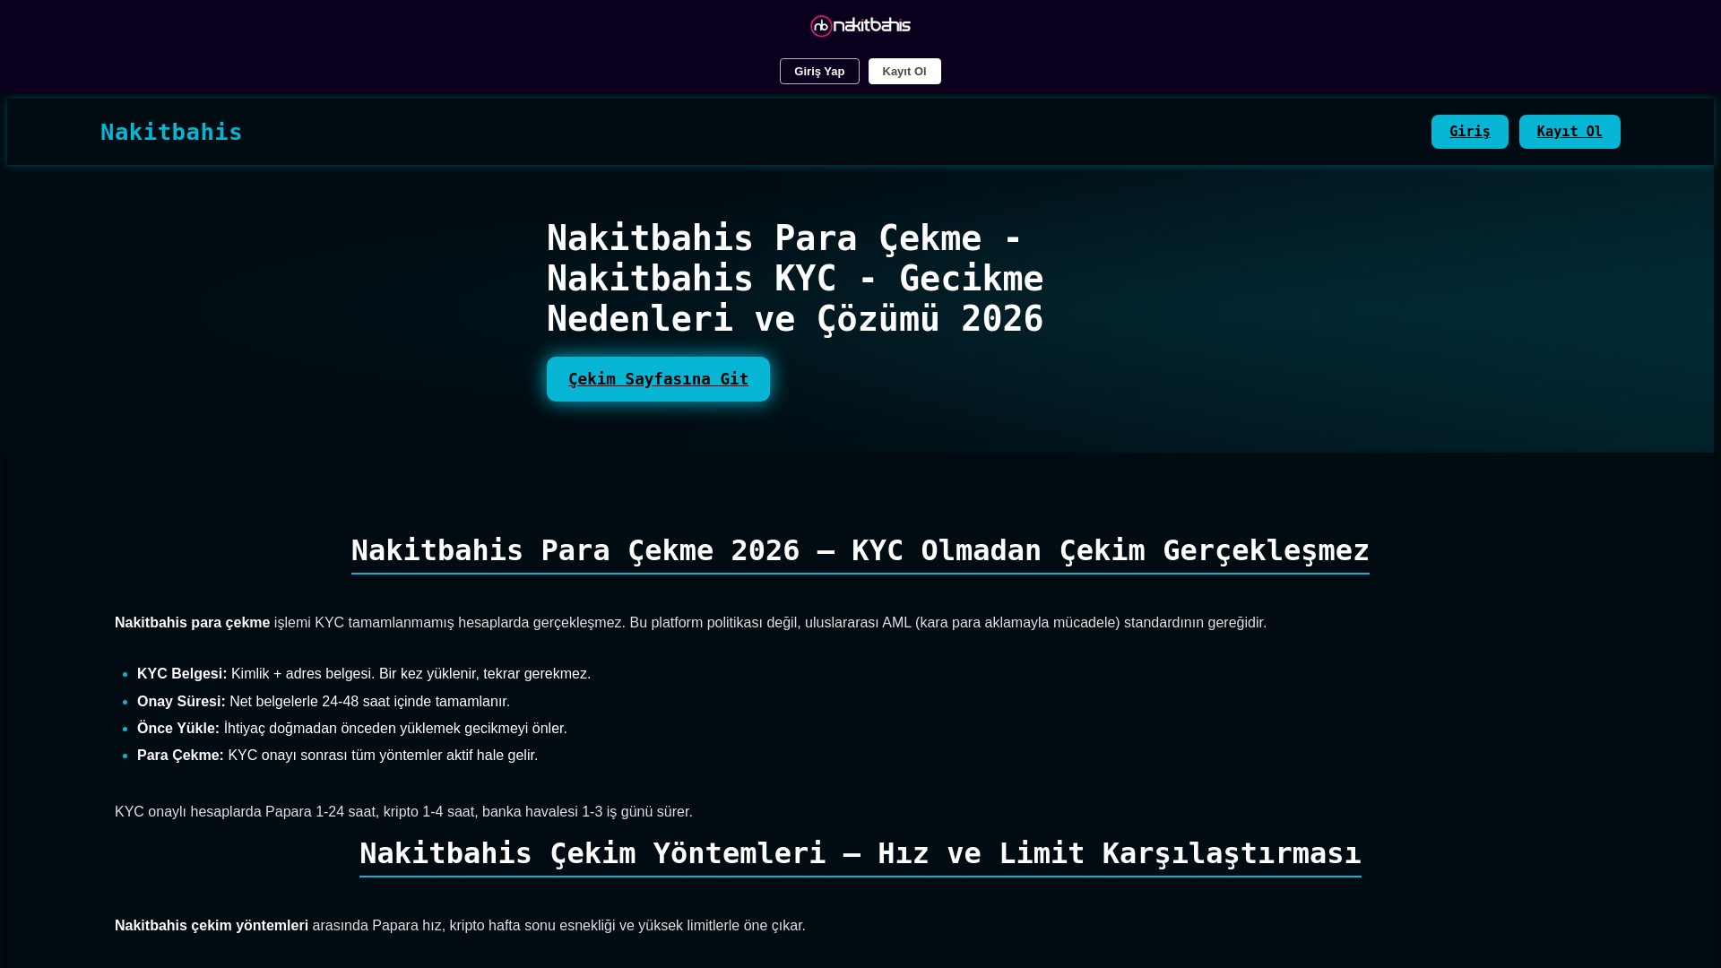The width and height of the screenshot is (1721, 968).
Task: Click bold text 'Nakitbahis çekim yöntemleri'
Action: (x=212, y=925)
